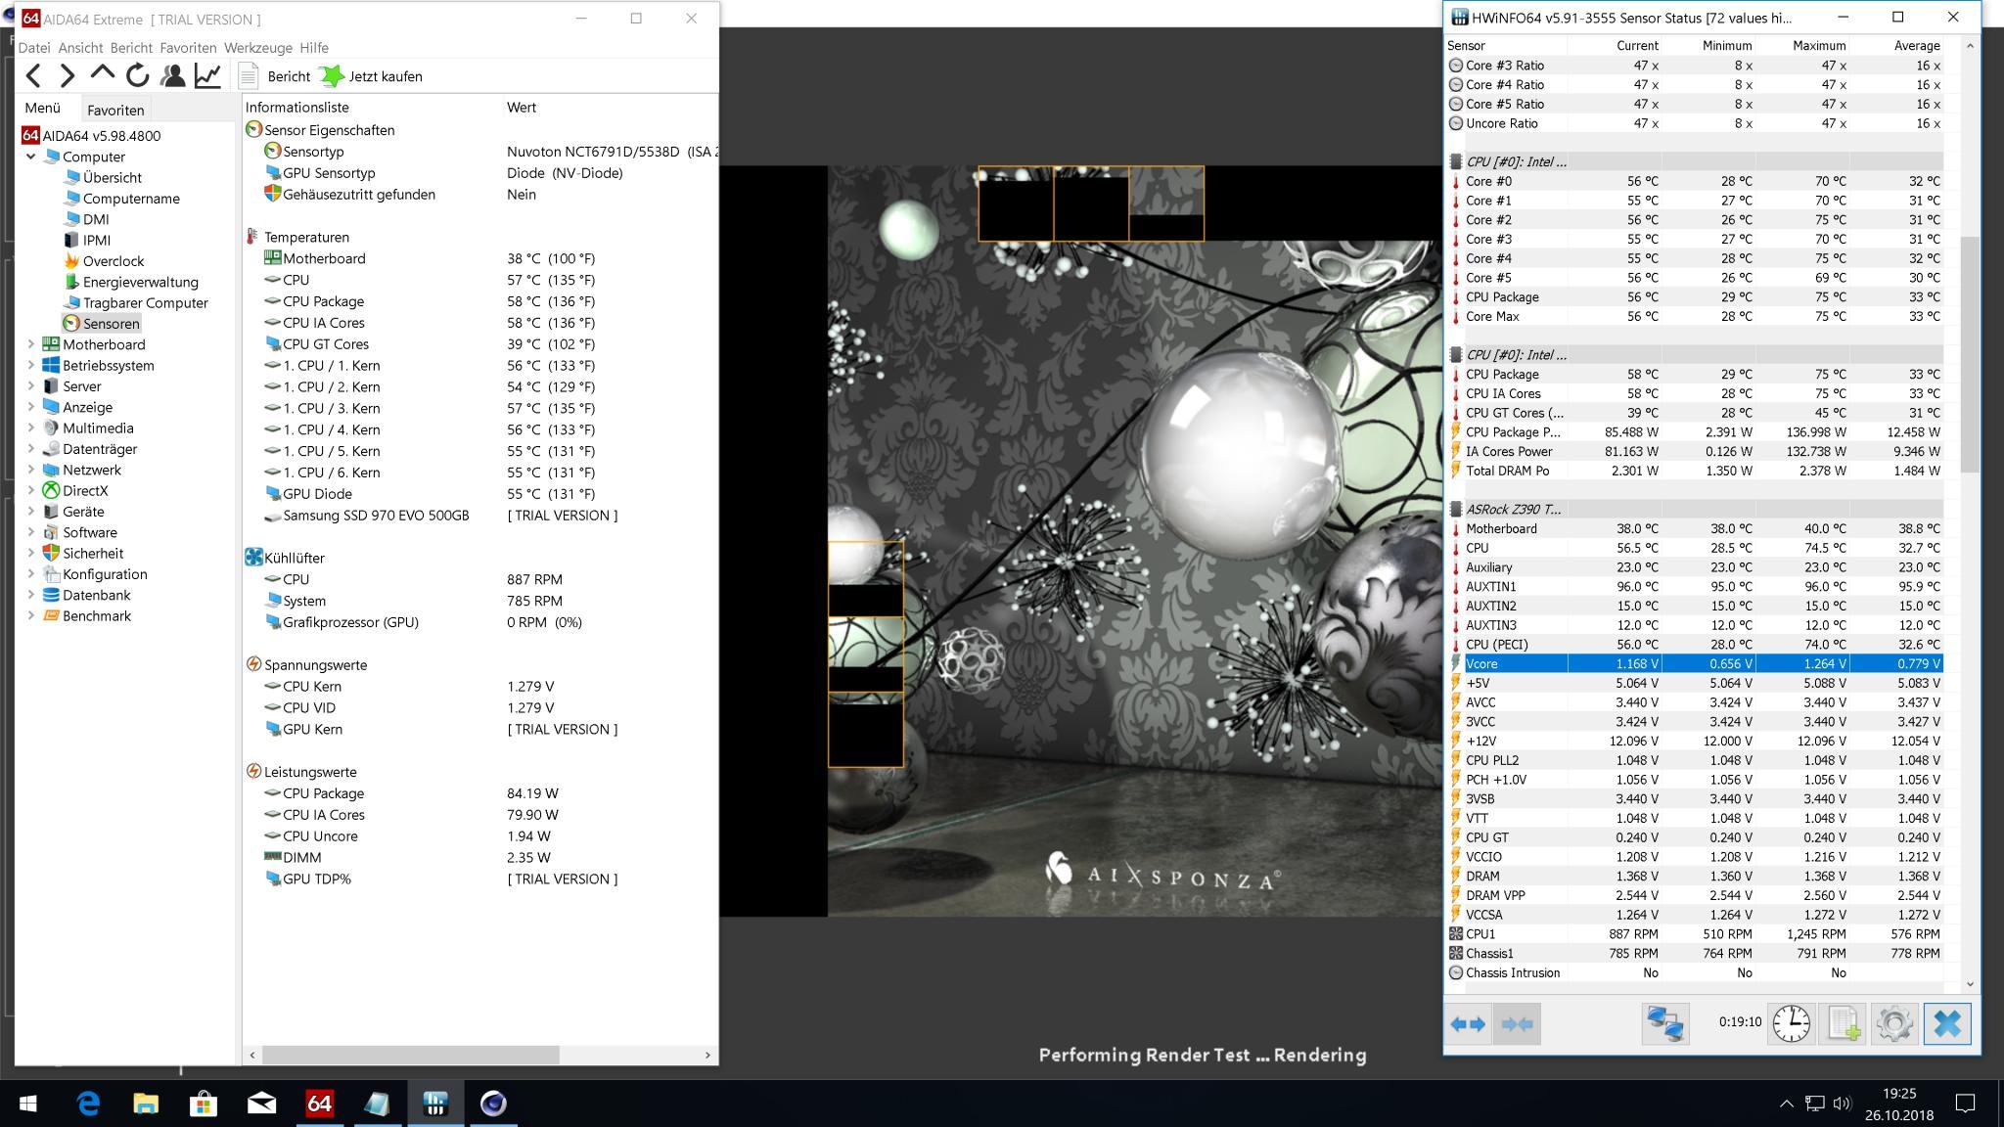
Task: Expand the Benchmark tree node
Action: [x=30, y=616]
